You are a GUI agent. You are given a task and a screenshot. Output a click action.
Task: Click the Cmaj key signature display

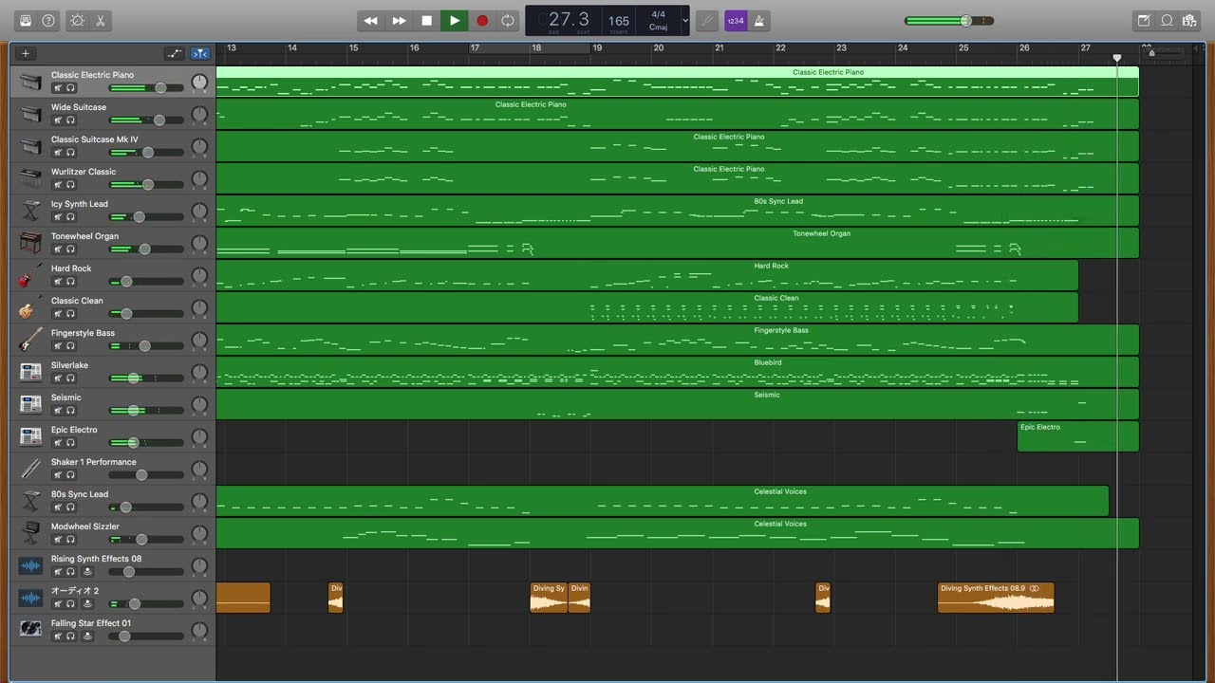point(658,27)
